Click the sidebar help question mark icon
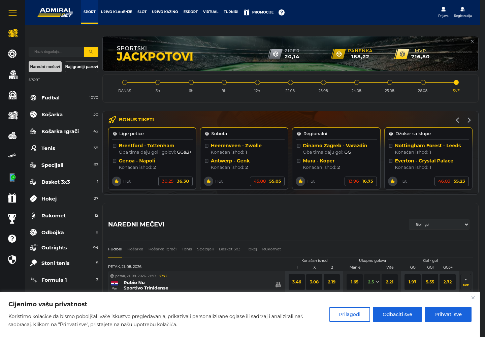Image resolution: width=485 pixels, height=337 pixels. [12, 239]
